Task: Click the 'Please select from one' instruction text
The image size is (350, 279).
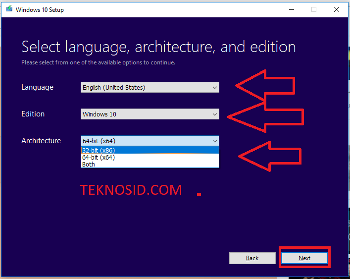Action: click(98, 62)
